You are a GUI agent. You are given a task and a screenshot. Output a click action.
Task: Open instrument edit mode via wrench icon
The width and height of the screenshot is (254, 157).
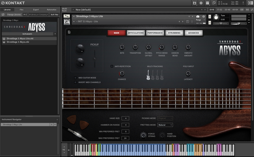67,16
